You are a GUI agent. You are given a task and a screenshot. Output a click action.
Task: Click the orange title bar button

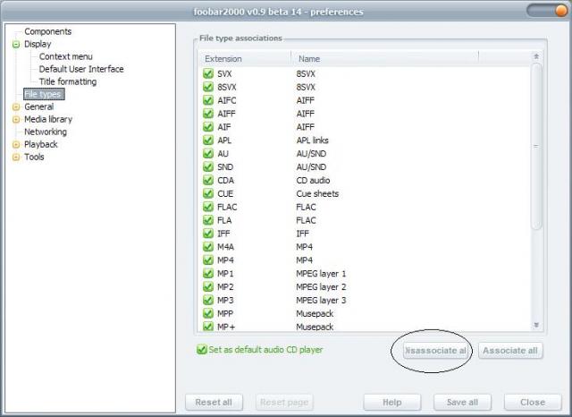tap(561, 11)
